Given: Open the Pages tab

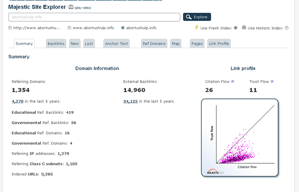Looking at the screenshot, I should point(197,44).
